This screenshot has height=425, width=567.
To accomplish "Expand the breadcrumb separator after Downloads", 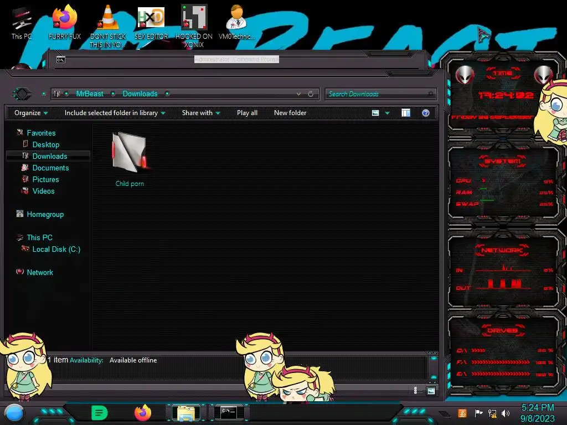I will 167,94.
